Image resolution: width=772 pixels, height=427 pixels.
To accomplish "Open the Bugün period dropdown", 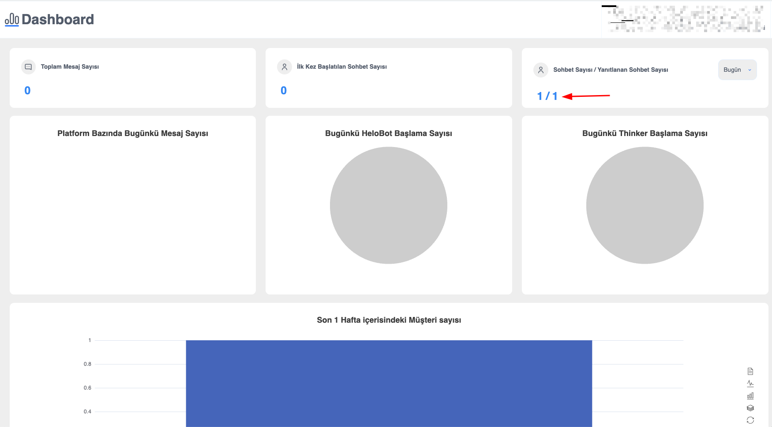I will tap(737, 70).
